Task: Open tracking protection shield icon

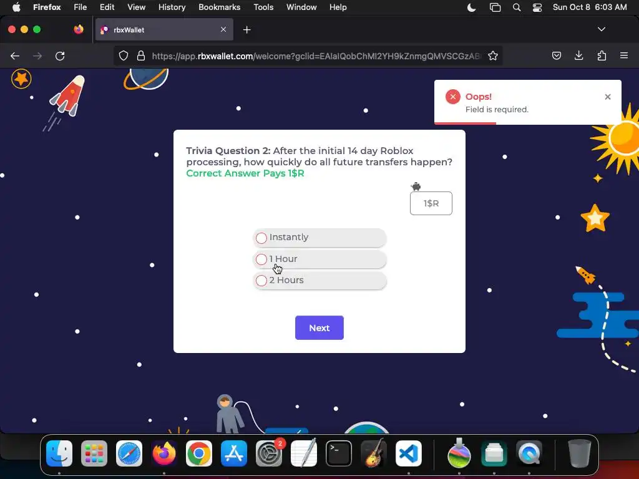Action: pyautogui.click(x=124, y=56)
